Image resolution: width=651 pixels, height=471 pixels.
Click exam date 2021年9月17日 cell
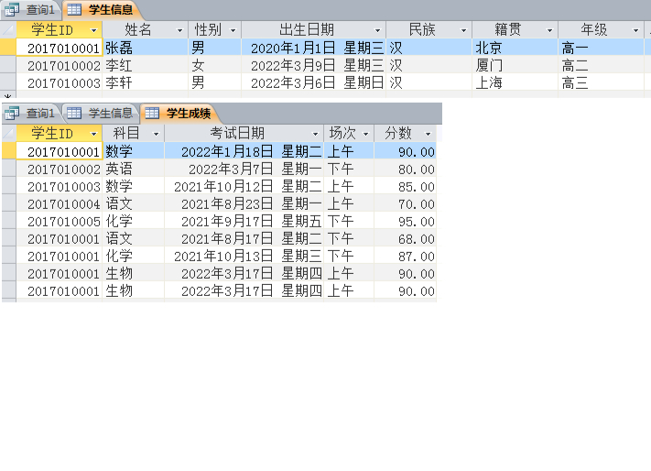244,221
